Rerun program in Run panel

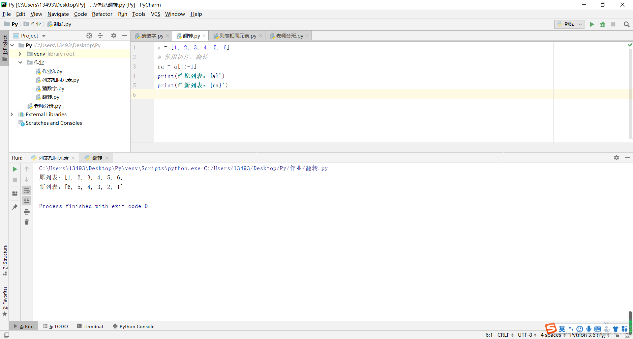coord(15,169)
